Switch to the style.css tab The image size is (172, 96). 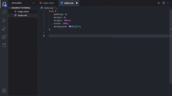(x=69, y=3)
